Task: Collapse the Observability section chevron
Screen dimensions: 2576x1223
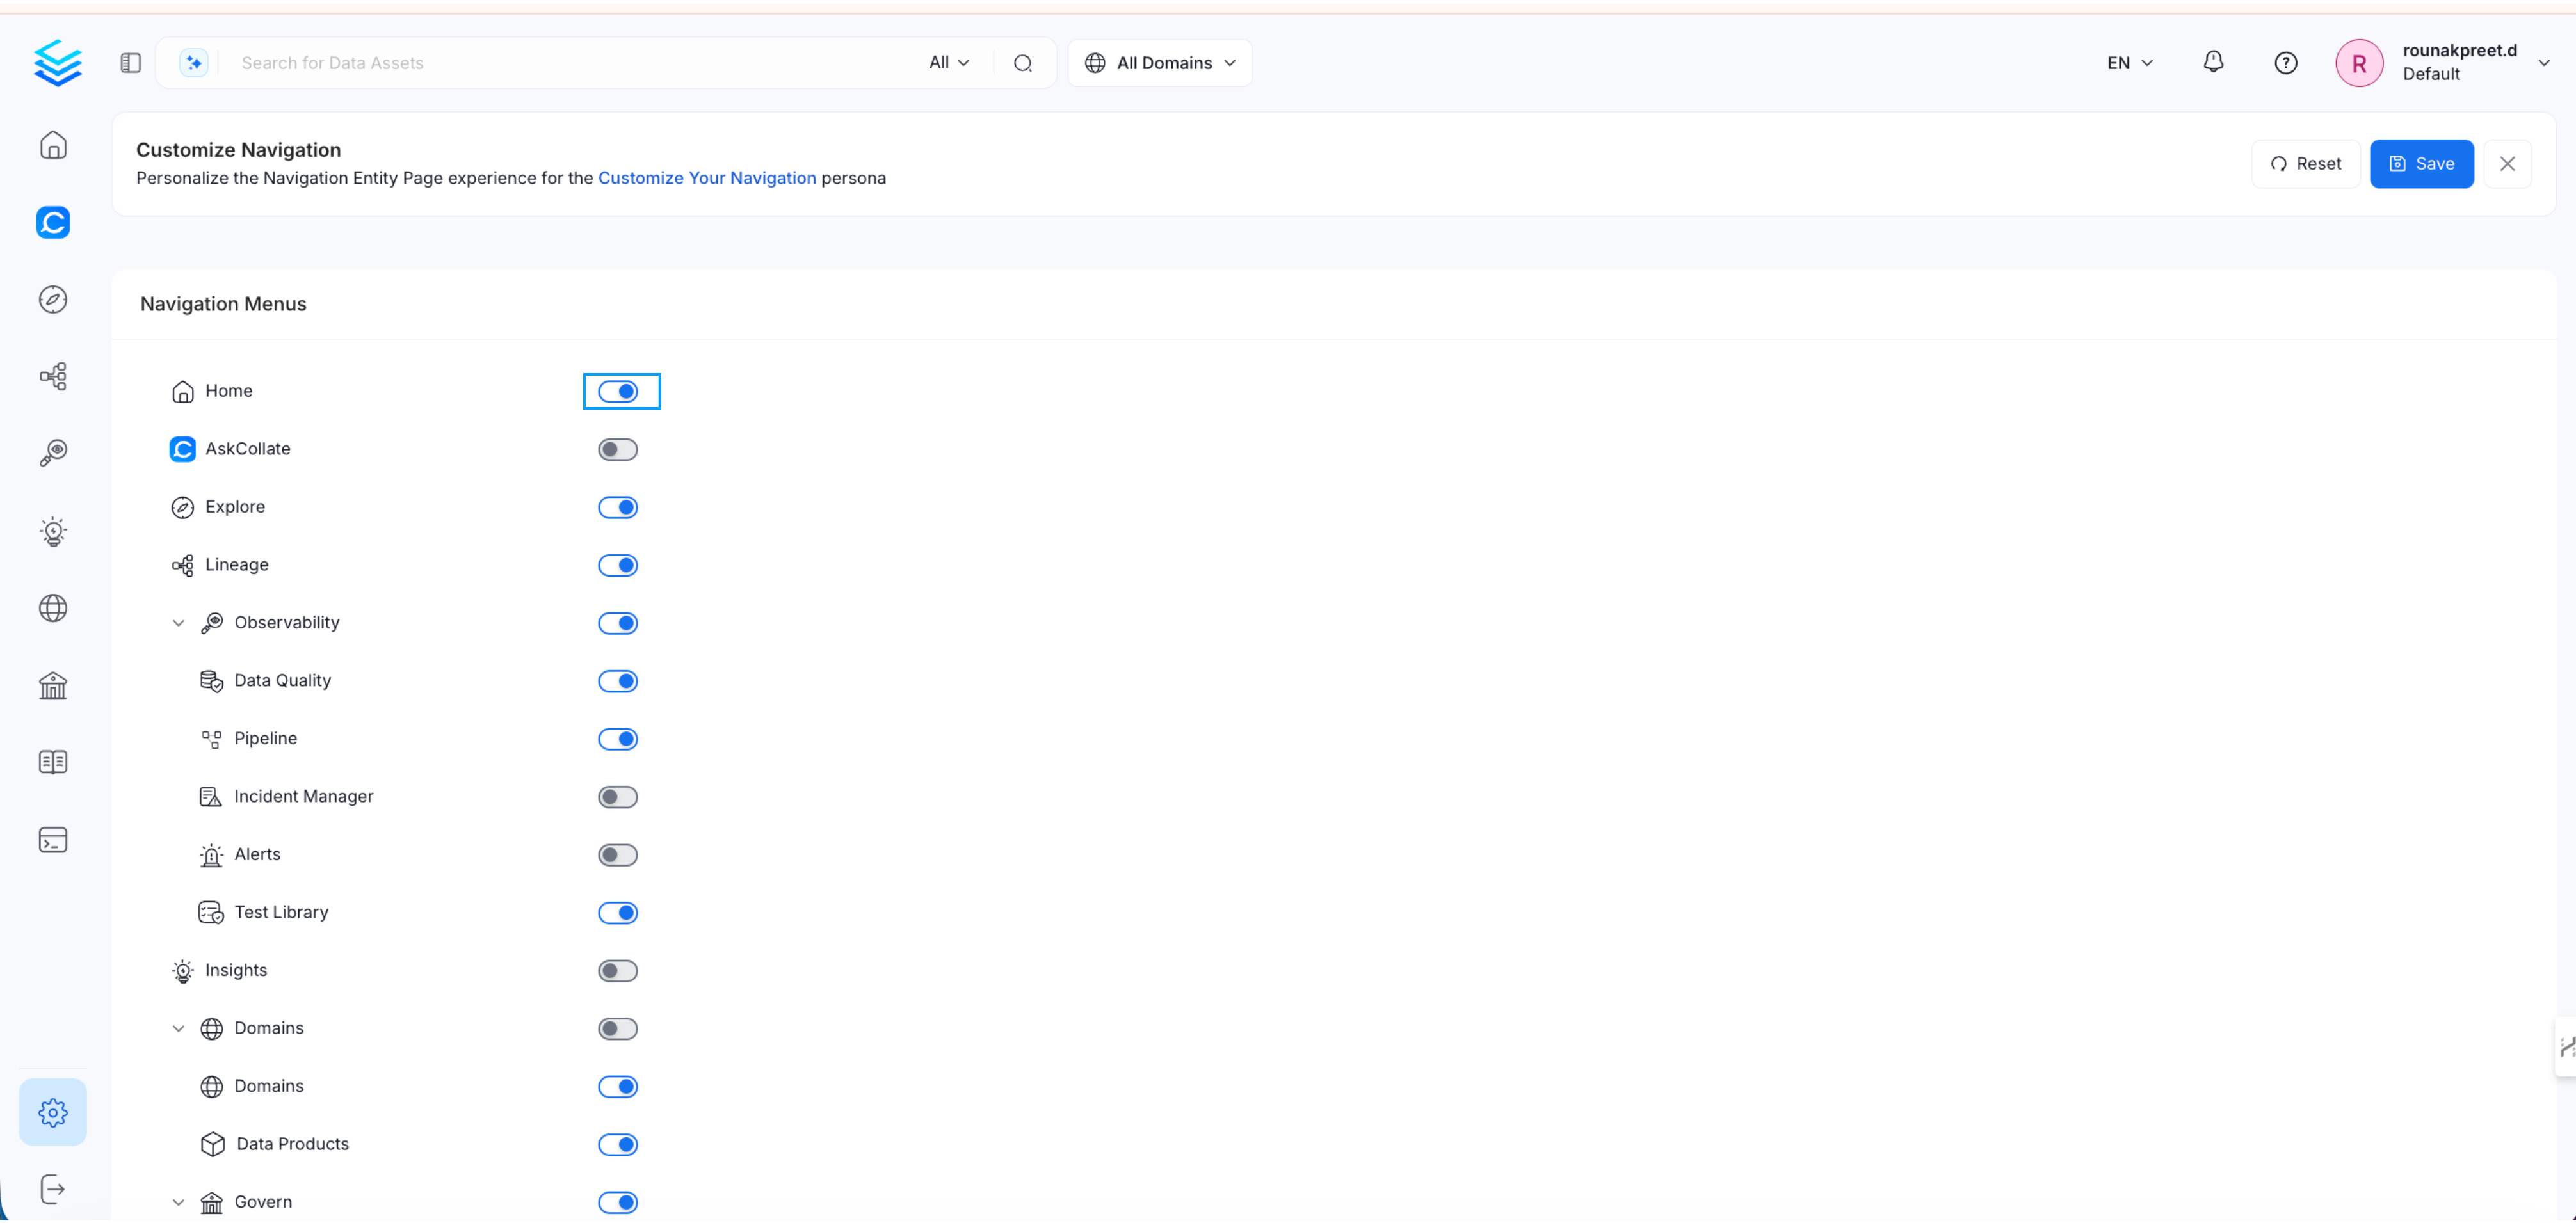Action: point(179,622)
